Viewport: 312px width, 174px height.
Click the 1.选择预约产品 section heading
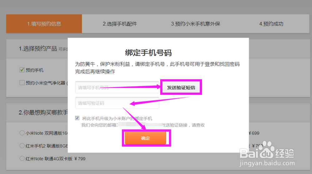click(x=38, y=48)
